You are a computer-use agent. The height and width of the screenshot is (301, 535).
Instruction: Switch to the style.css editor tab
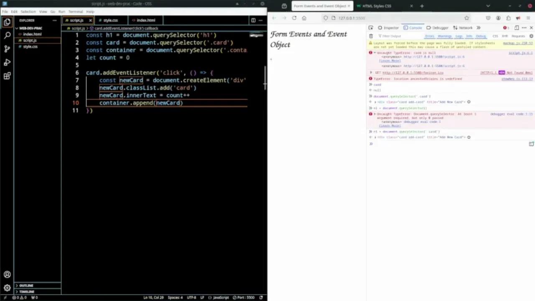[x=110, y=20]
